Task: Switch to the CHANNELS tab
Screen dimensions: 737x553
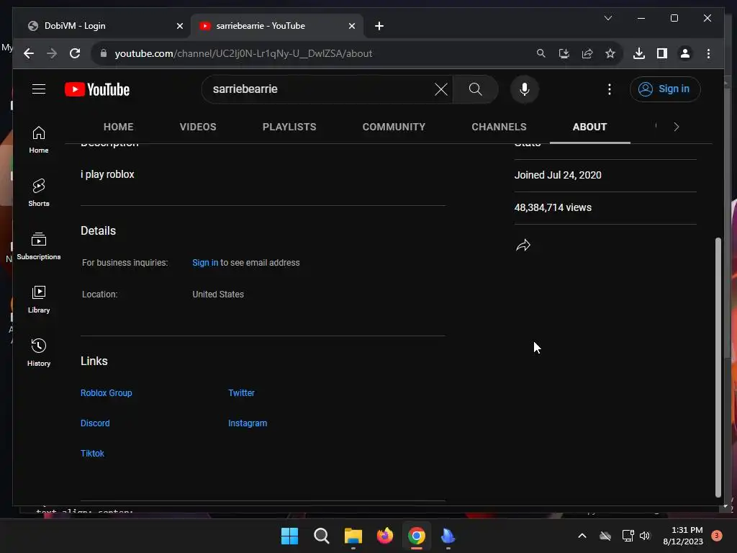Action: tap(499, 127)
